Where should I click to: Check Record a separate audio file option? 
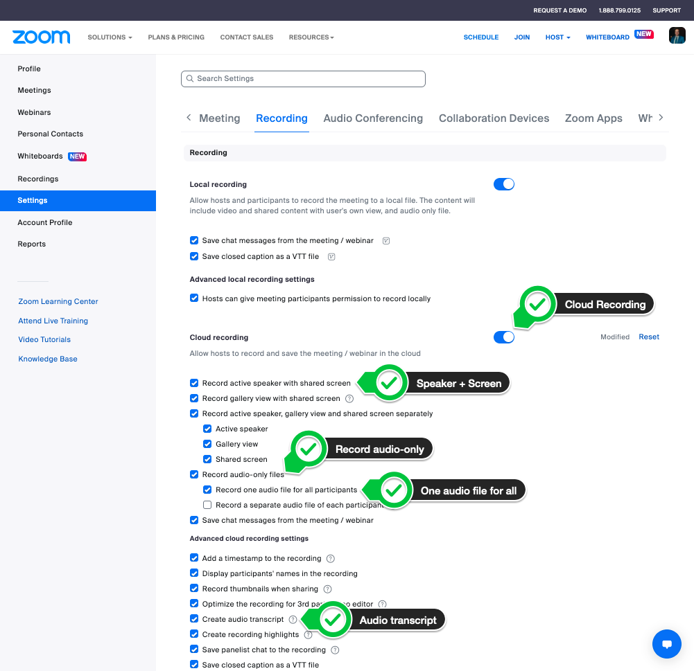click(207, 506)
